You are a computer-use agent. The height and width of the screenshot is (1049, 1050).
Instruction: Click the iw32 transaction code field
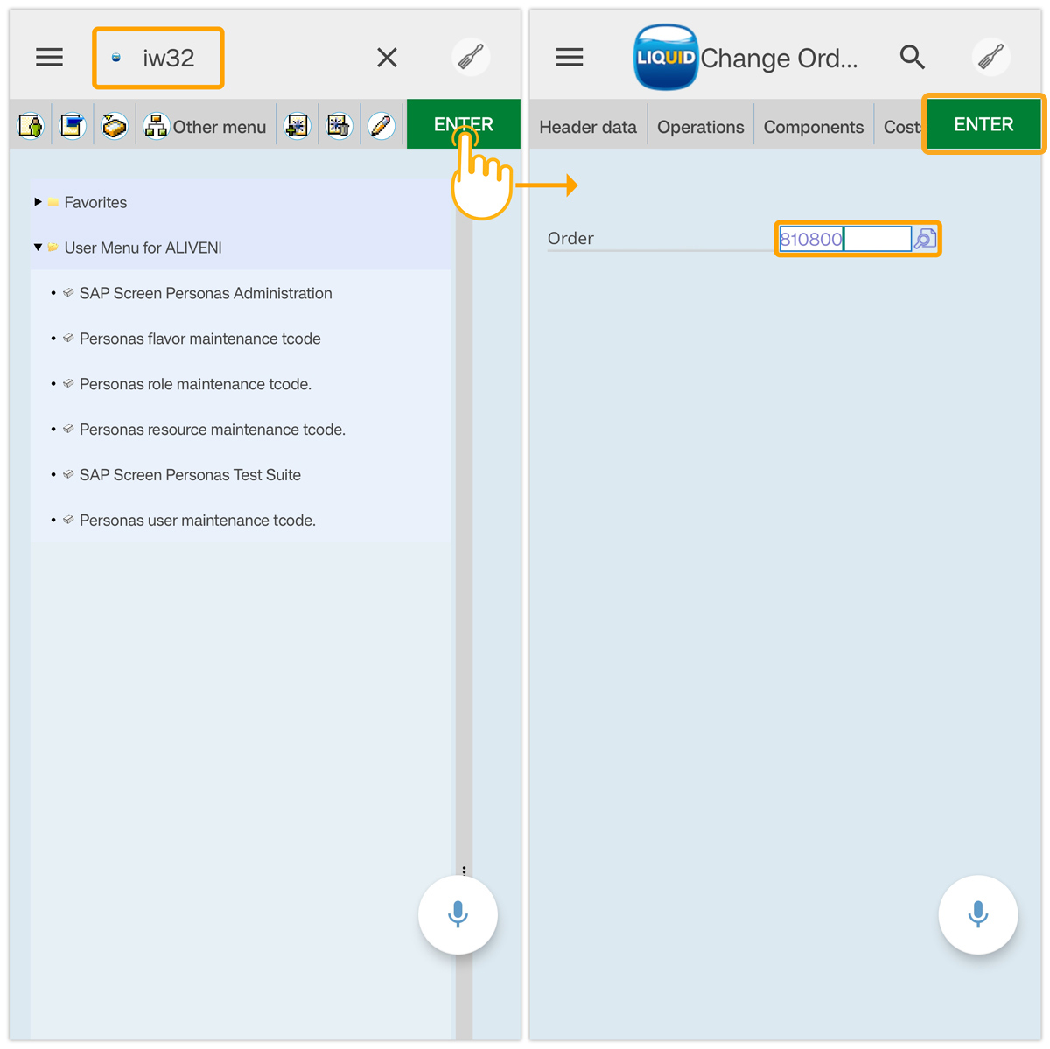tap(158, 58)
